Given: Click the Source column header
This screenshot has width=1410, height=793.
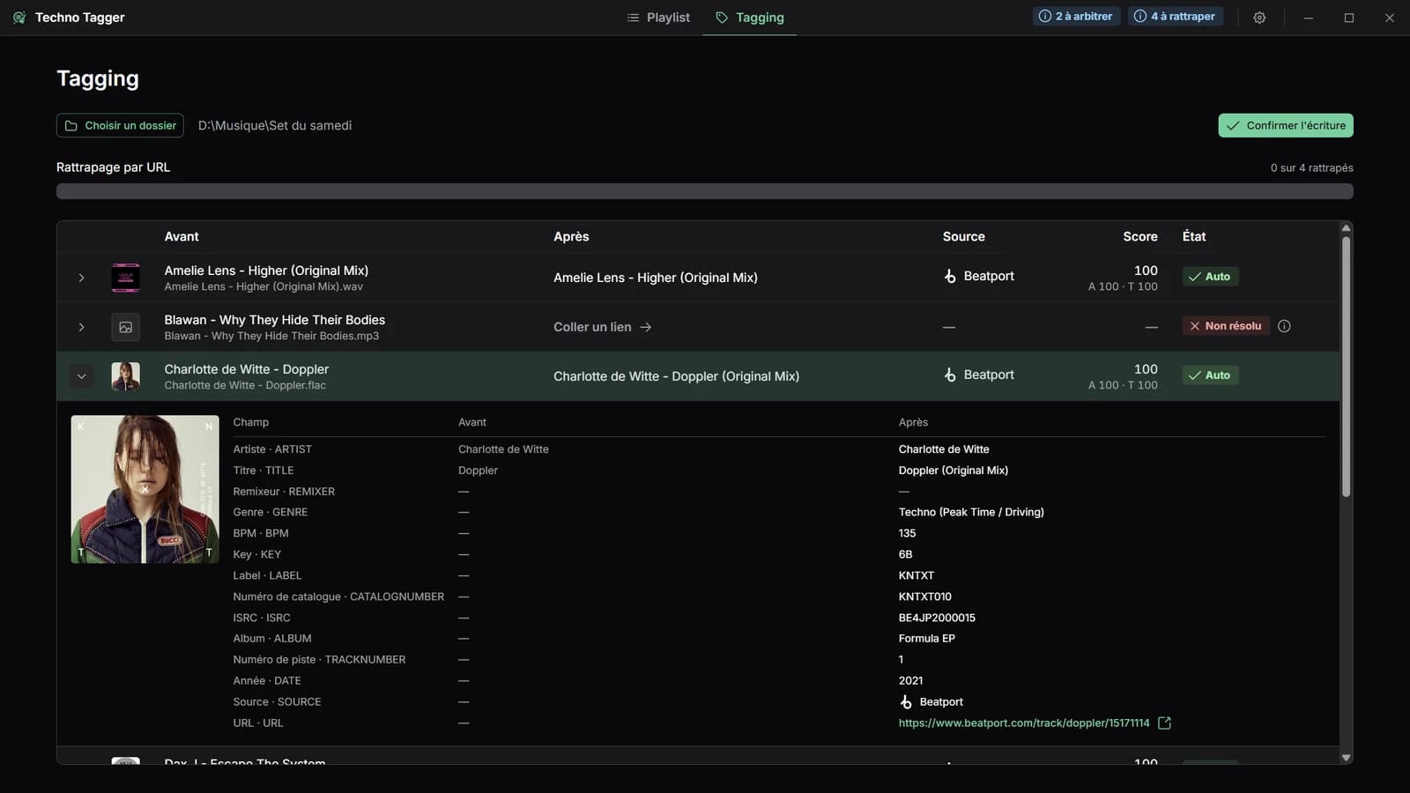Looking at the screenshot, I should [964, 237].
